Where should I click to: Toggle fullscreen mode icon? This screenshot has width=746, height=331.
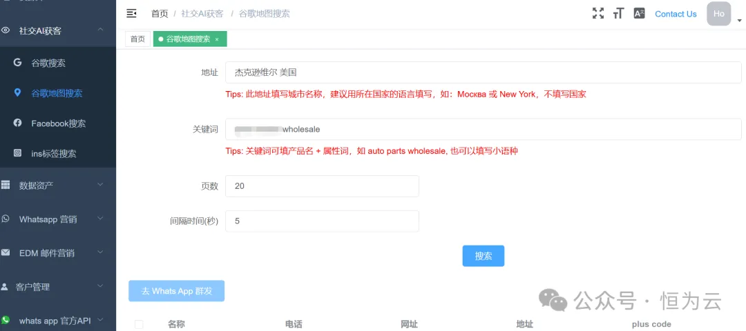[597, 13]
